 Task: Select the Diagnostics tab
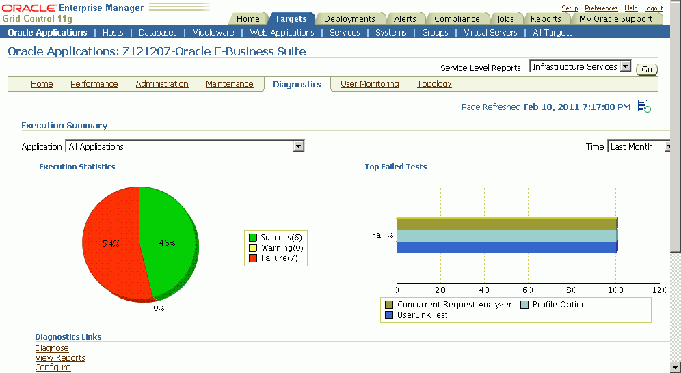(297, 85)
